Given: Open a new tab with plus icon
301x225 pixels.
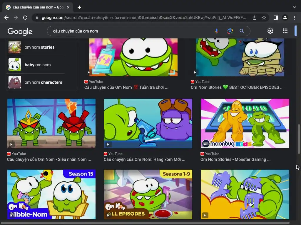Looking at the screenshot, I should pyautogui.click(x=79, y=7).
